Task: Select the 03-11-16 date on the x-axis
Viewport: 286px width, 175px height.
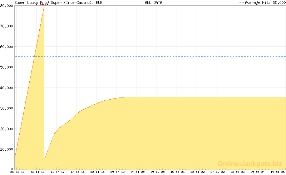Action: [38, 172]
